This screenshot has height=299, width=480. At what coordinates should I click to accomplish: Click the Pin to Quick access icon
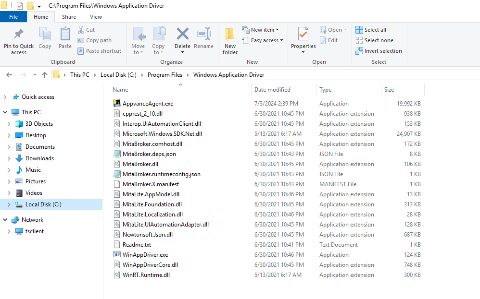pyautogui.click(x=19, y=34)
